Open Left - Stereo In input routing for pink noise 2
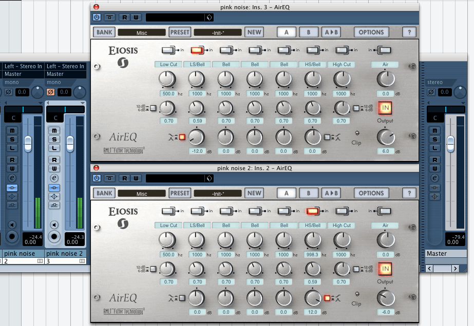 pos(66,66)
